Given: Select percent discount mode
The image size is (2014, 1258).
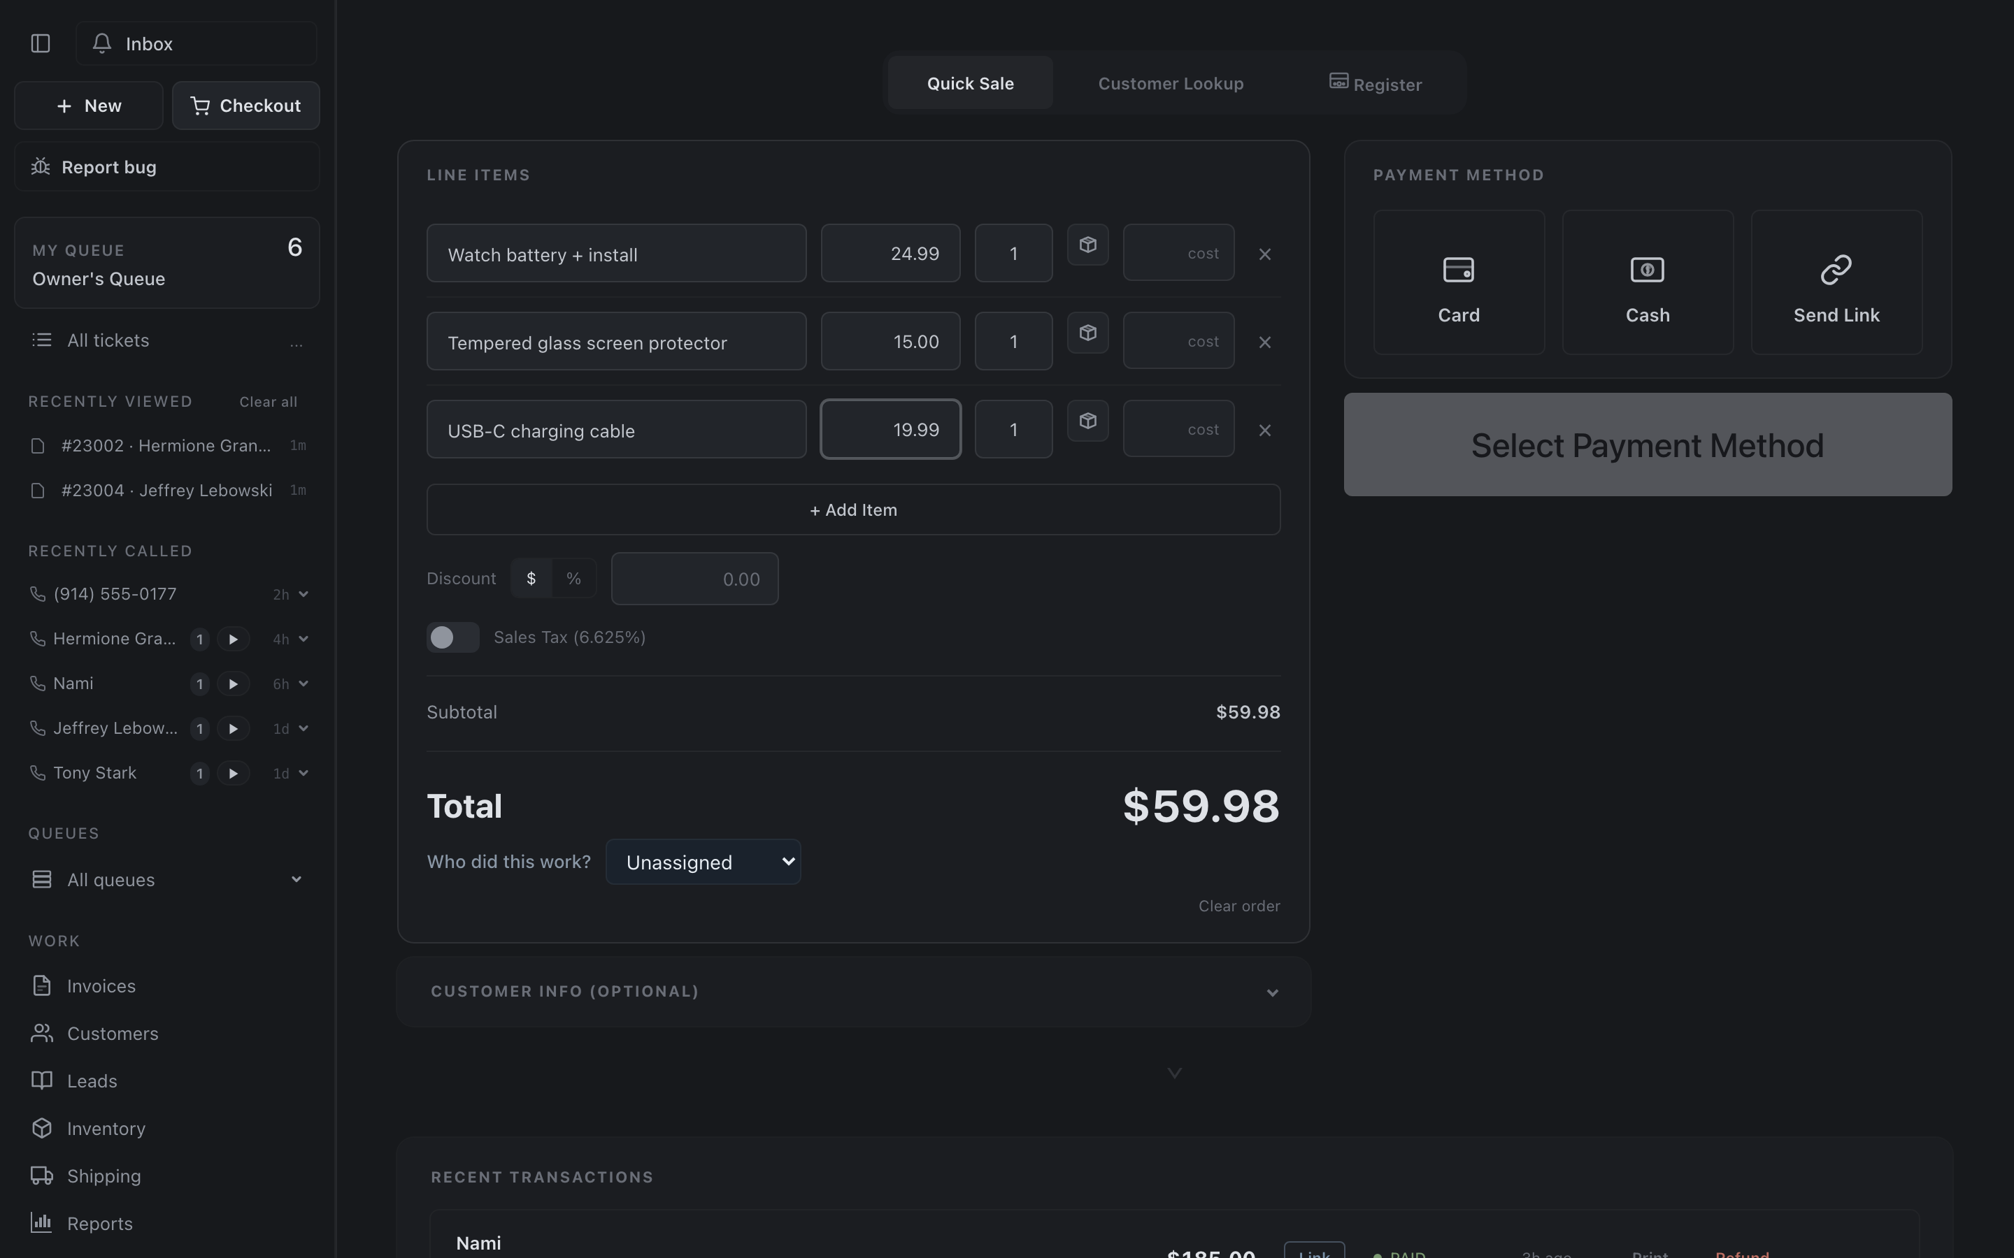Looking at the screenshot, I should tap(573, 578).
